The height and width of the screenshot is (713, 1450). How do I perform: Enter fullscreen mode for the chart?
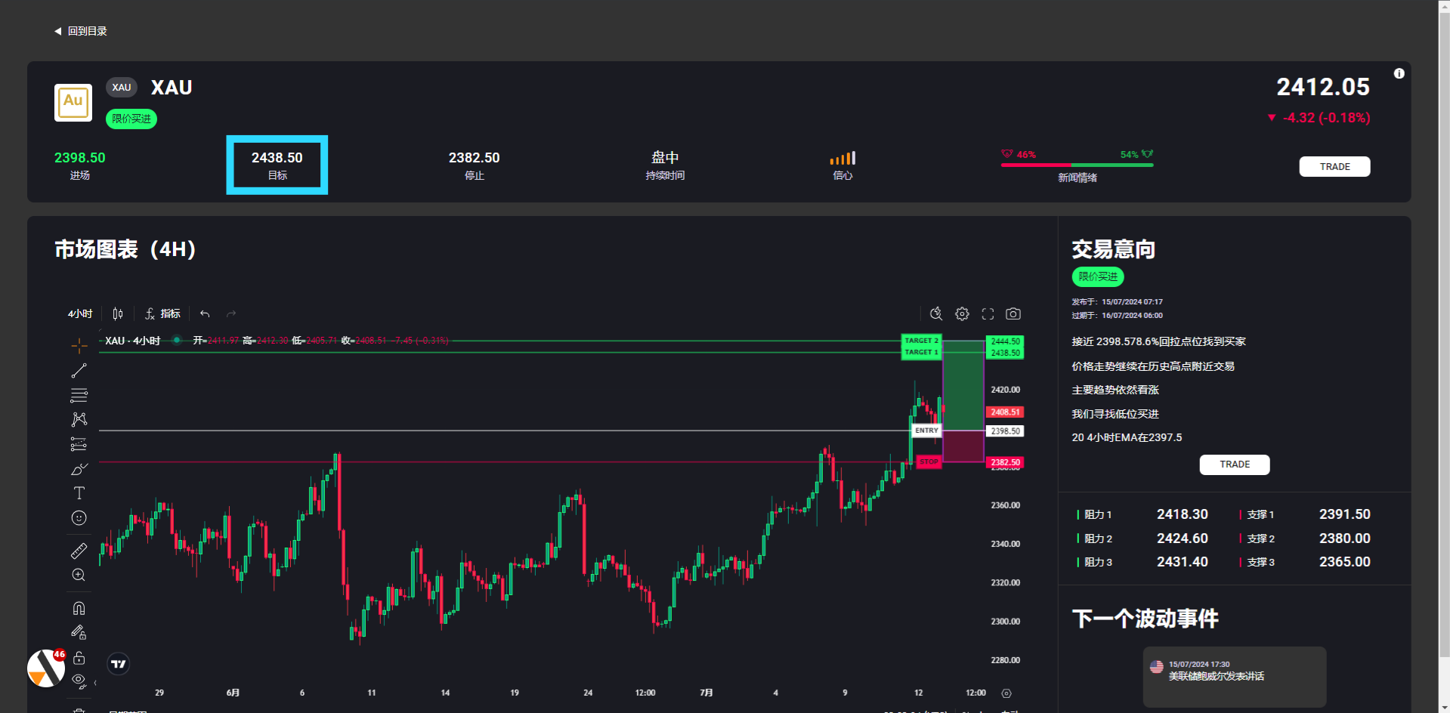tap(988, 313)
